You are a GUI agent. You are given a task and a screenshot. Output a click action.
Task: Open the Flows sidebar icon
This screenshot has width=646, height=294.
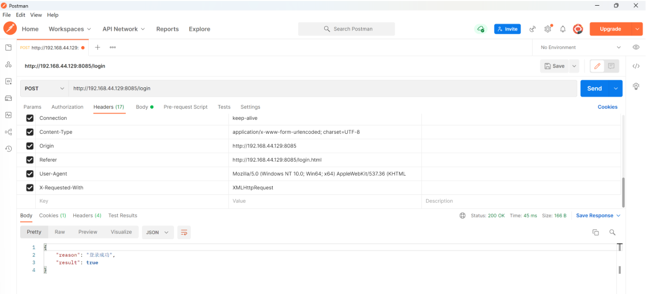(8, 132)
